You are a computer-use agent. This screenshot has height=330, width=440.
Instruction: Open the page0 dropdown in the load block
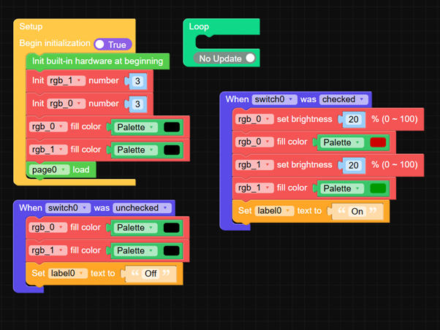click(50, 169)
